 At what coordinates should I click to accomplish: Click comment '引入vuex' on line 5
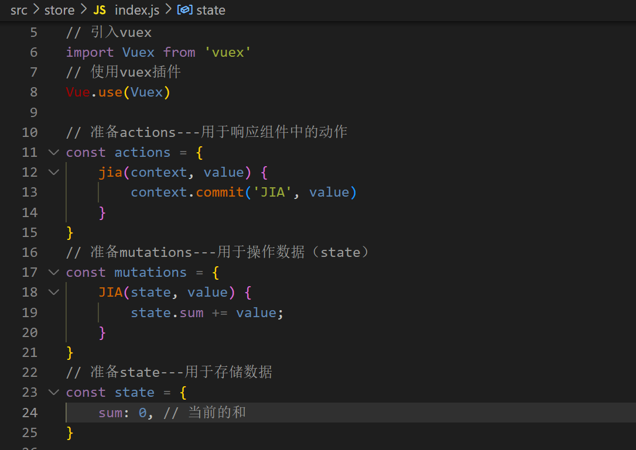(x=121, y=32)
